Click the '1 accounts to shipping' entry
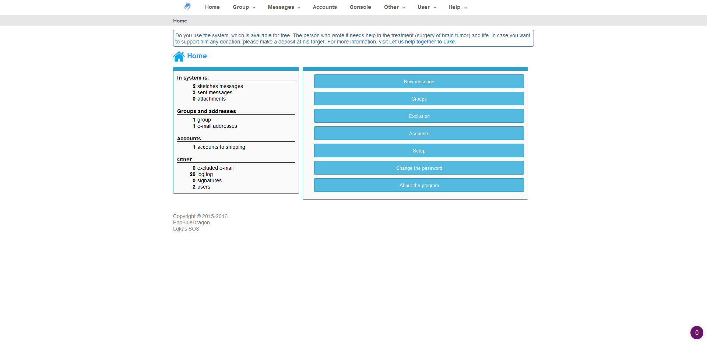This screenshot has height=351, width=707. click(x=219, y=147)
